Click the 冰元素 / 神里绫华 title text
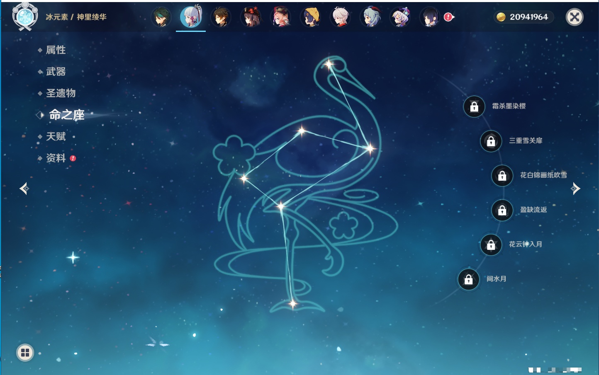 (x=76, y=17)
